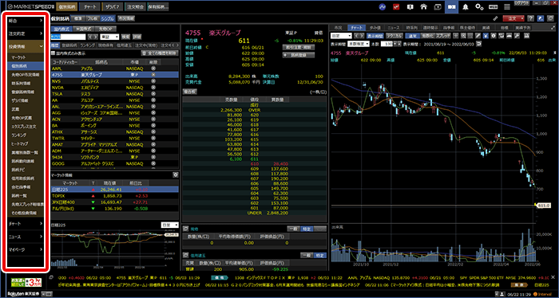This screenshot has height=298, width=559.
Task: Open the notification bell icon
Action: (x=466, y=6)
